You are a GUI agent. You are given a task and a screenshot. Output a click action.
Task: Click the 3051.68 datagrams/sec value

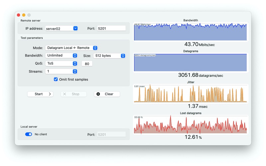200,75
